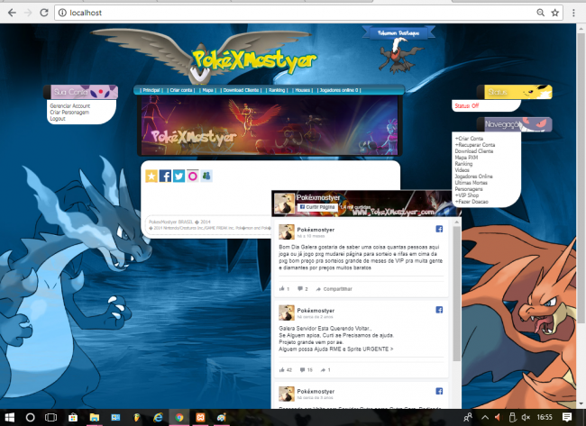Like the first post with one like
Viewport: 586px width, 426px height.
pos(284,288)
